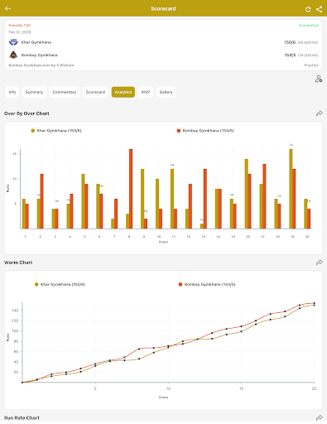Toggle Khar Gymkhana series in over chart legend

(x=56, y=131)
